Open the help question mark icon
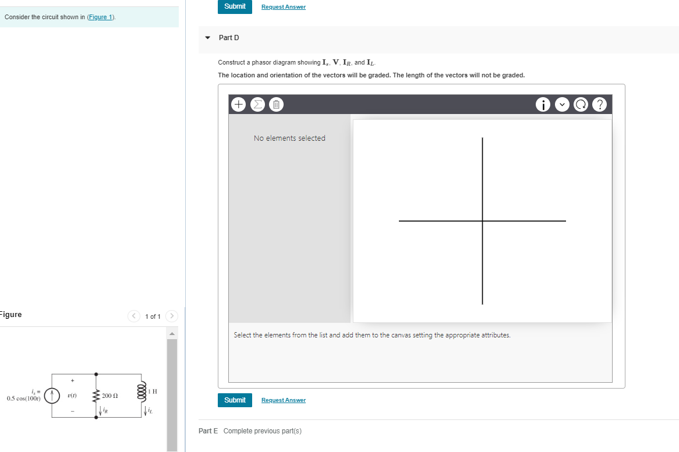The image size is (679, 452). (599, 104)
